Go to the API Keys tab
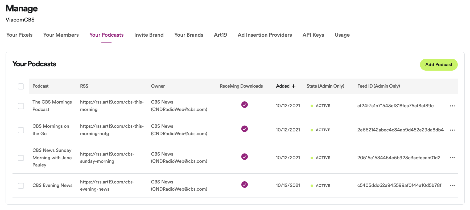 pos(313,35)
